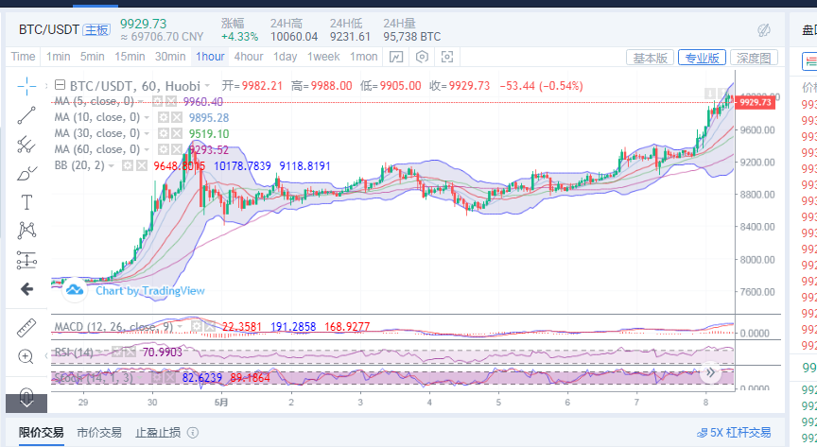Viewport: 817px width, 447px height.
Task: Open the MA (5, close, 0) dropdown arrow
Action: [x=142, y=102]
